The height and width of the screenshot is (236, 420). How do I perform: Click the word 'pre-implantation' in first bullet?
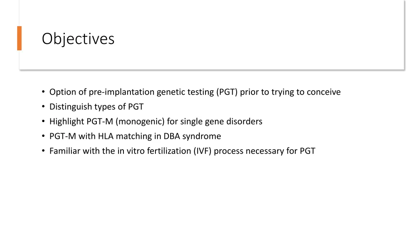click(x=121, y=92)
